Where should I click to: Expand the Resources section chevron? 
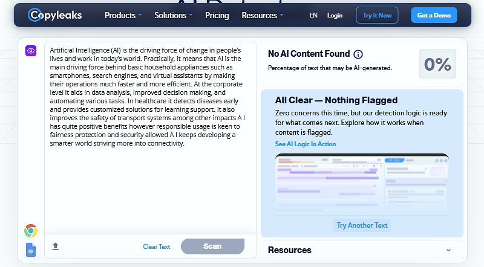[x=448, y=250]
